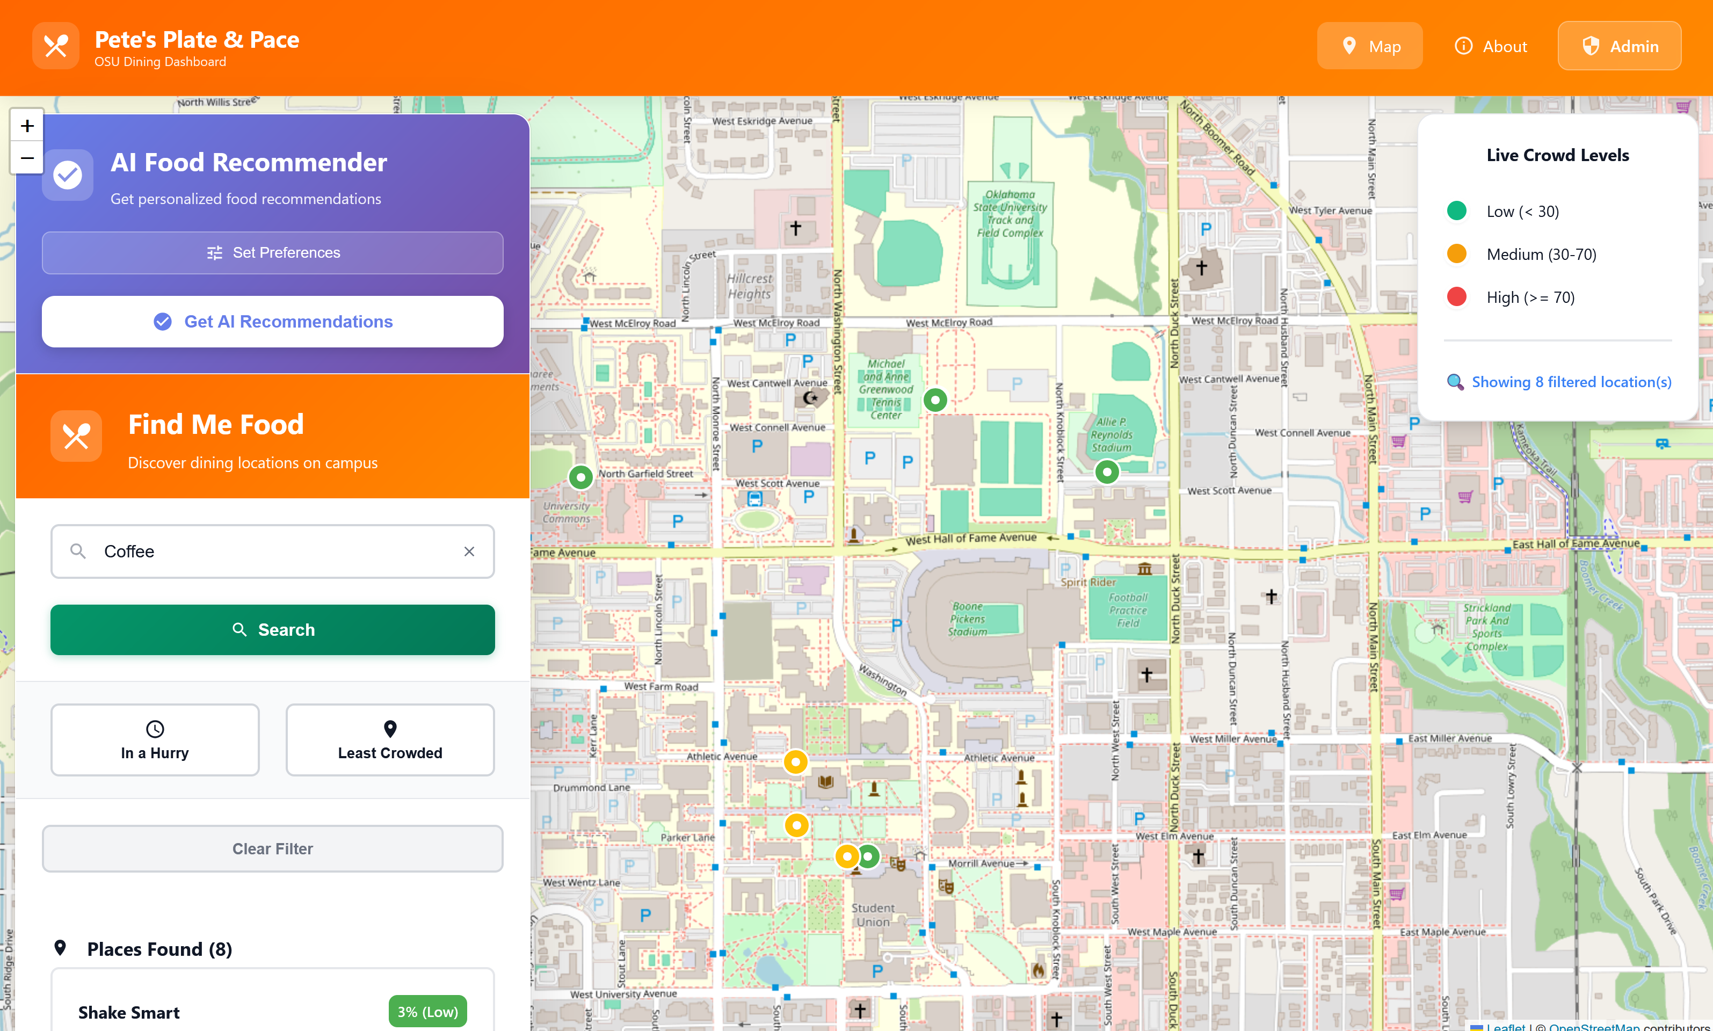Open the Map tab in the header
Viewport: 1713px width, 1031px height.
(x=1369, y=47)
